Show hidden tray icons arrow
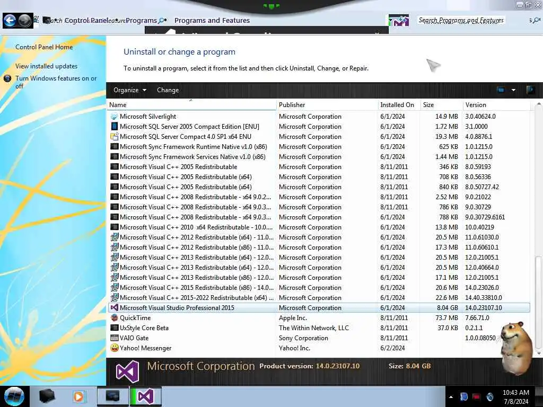Screen dimensions: 543x407 coord(451,397)
